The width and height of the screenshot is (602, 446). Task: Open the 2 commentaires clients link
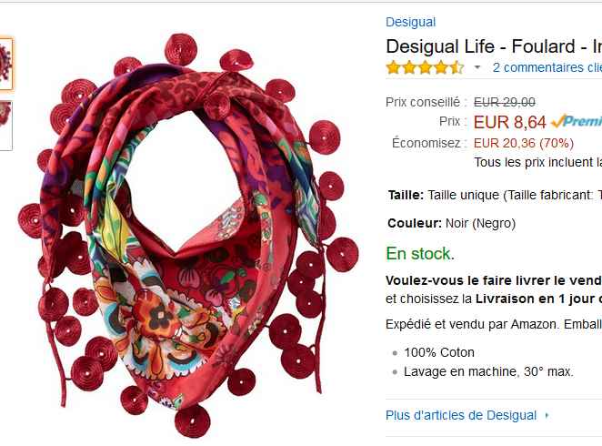(x=547, y=67)
